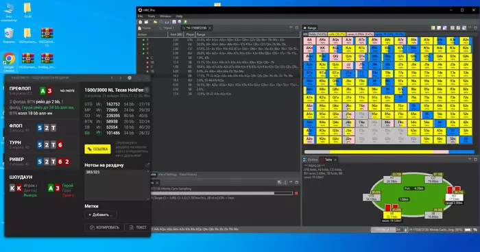This screenshot has width=480, height=252.
Task: Switch to the Outline tab
Action: [x=311, y=160]
